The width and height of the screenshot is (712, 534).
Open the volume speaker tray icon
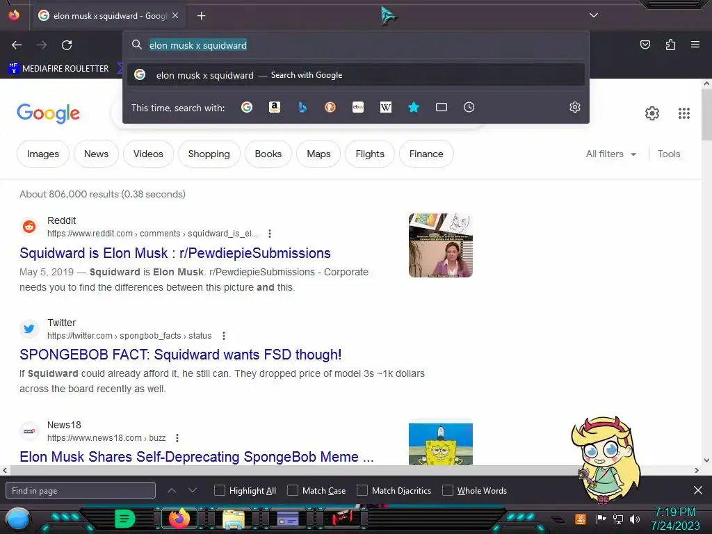click(635, 519)
